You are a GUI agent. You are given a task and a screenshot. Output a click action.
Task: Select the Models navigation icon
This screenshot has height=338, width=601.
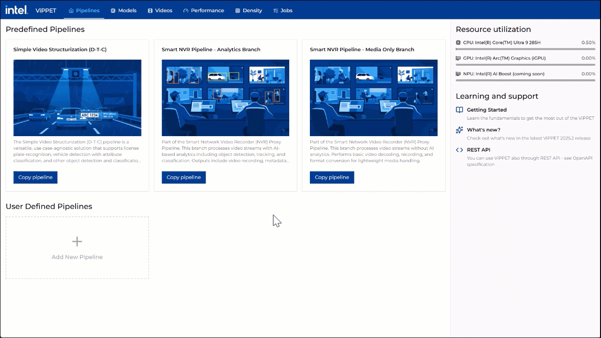click(x=112, y=10)
